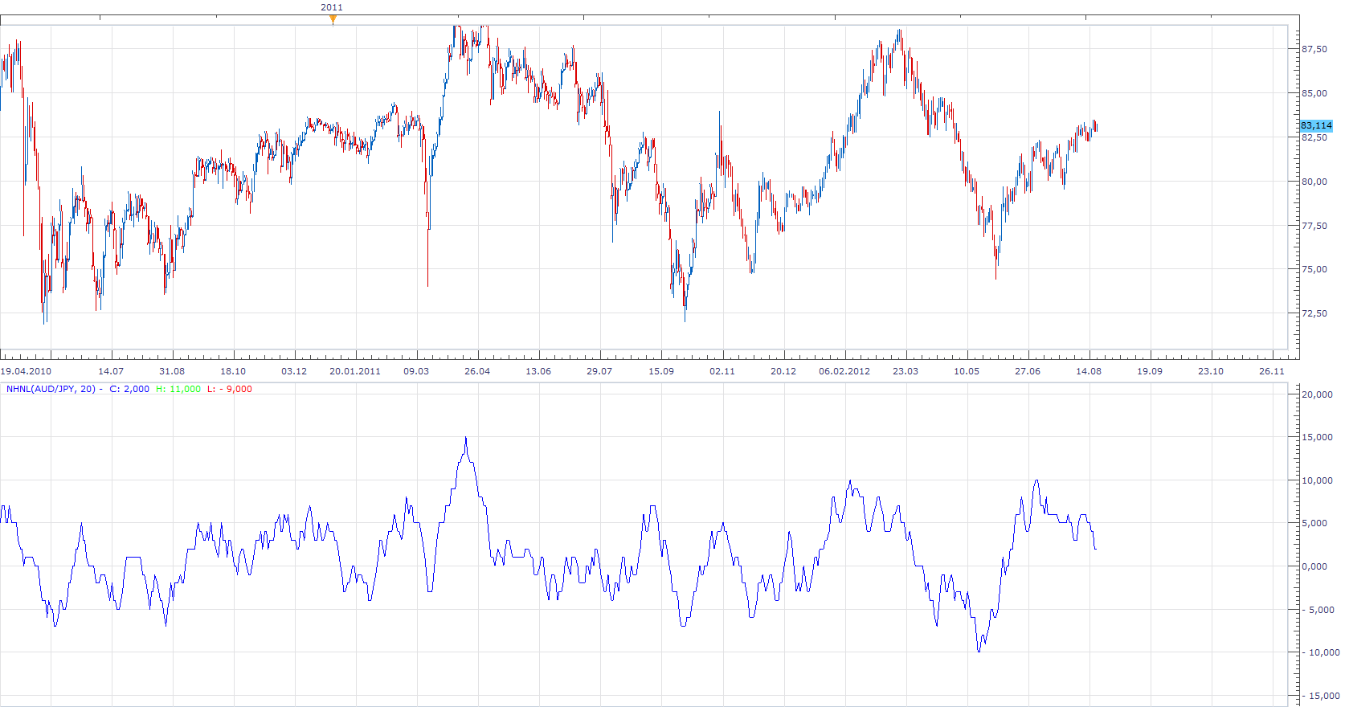Click the 20.01.2011 date label
This screenshot has width=1345, height=707.
pyautogui.click(x=355, y=371)
